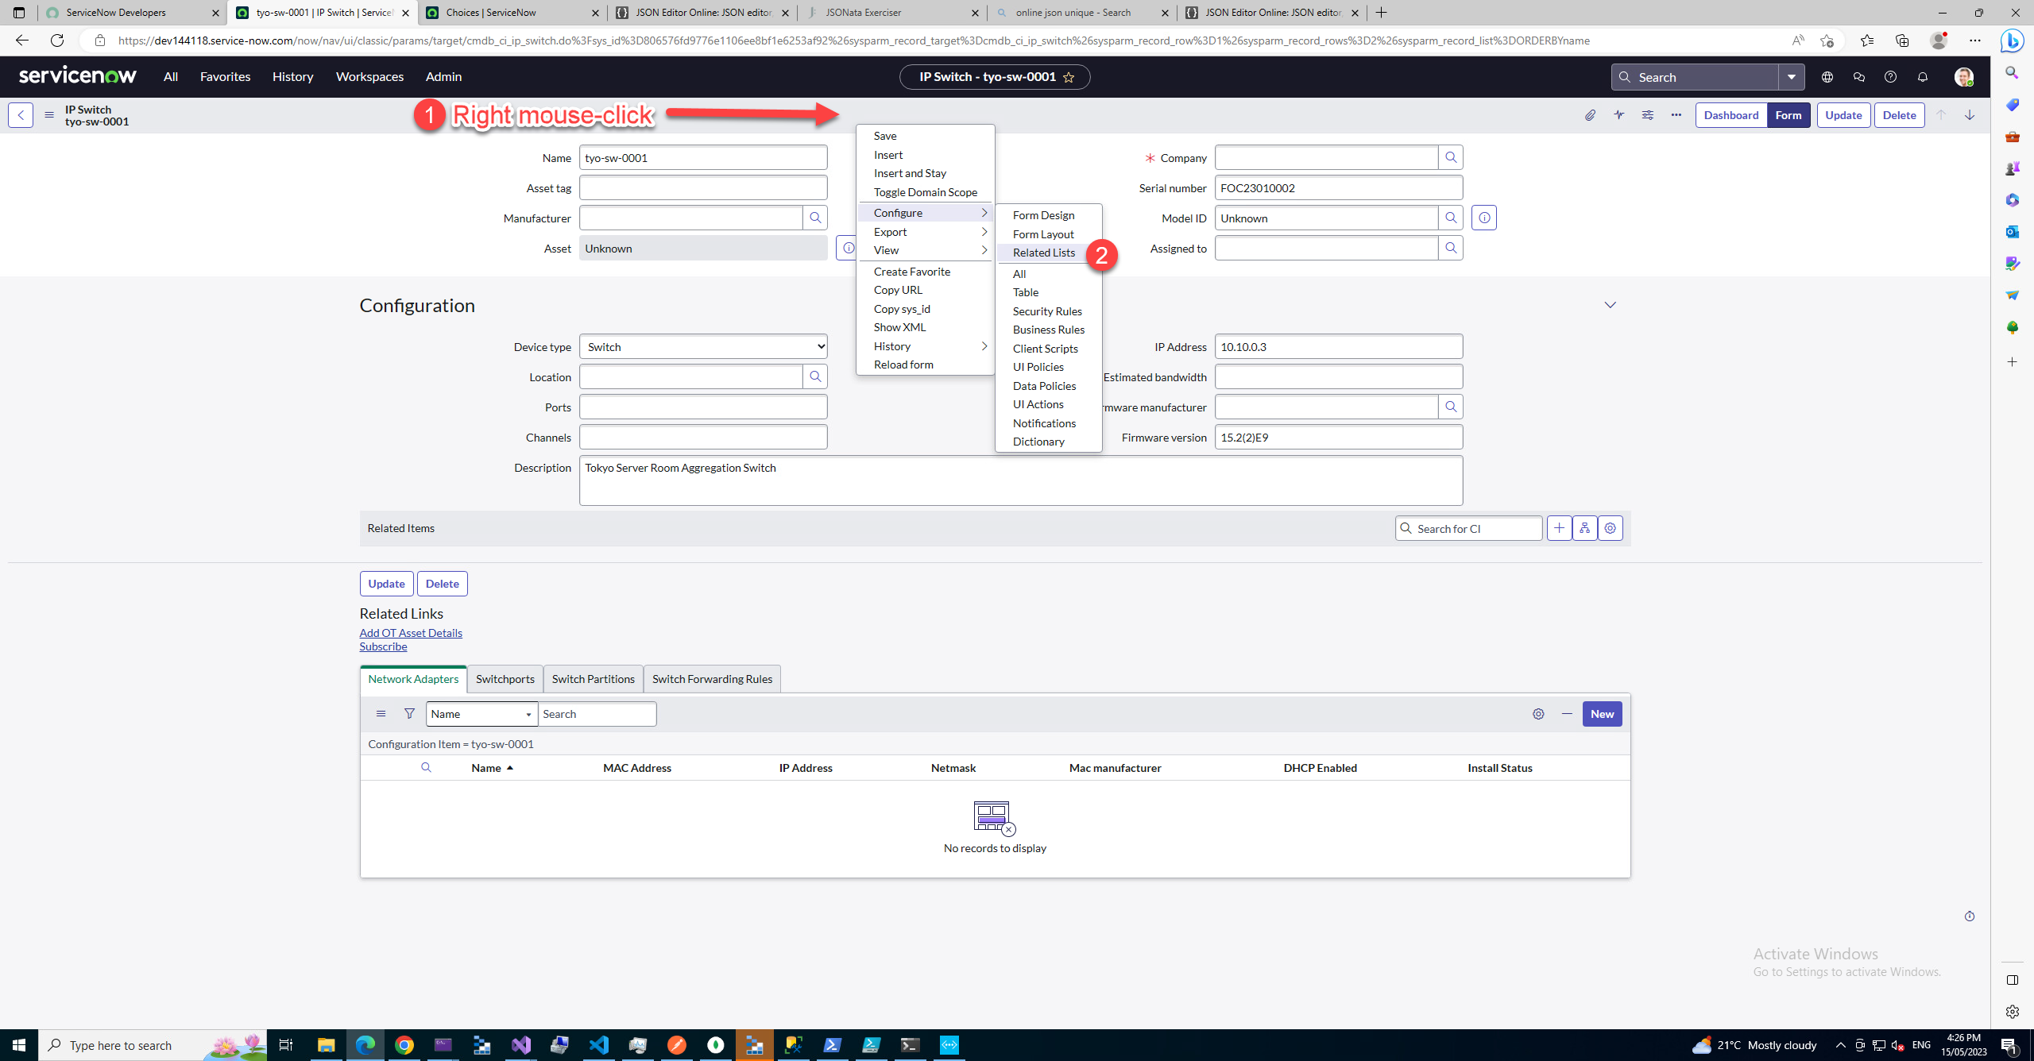This screenshot has width=2034, height=1061.
Task: Switch to the Switchports tab
Action: point(505,679)
